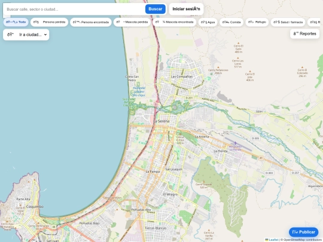Click the La Florida map label

pyautogui.click(x=221, y=151)
